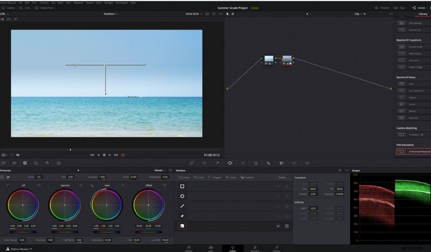Viewport: 431px width, 252px height.
Task: Toggle the gradient window mask button
Action: (x=287, y=226)
